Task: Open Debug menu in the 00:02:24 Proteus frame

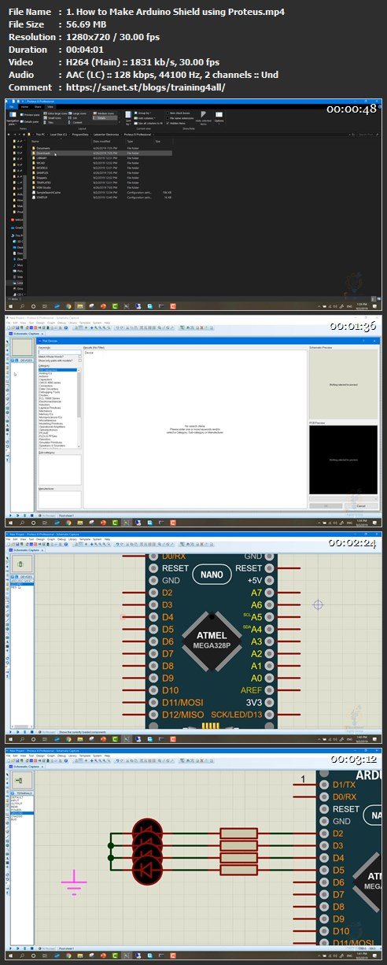Action: (61, 539)
